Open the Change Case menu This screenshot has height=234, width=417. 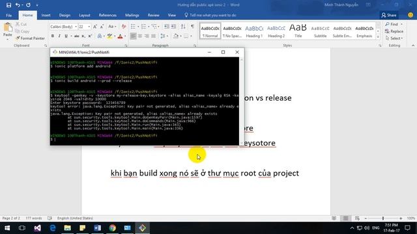(111, 27)
